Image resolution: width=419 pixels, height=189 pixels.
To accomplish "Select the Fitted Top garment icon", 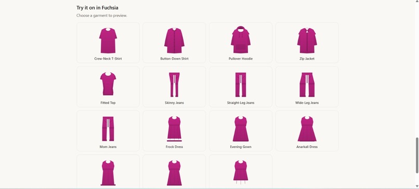I will 108,84.
